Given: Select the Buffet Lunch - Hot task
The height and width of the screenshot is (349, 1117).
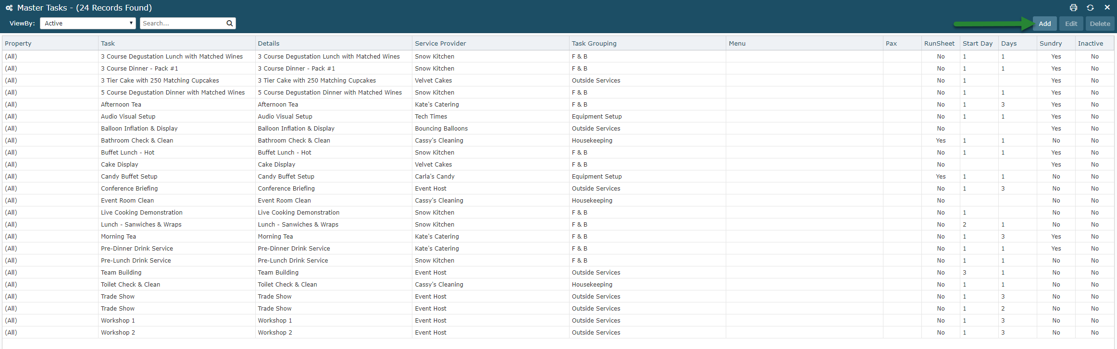Looking at the screenshot, I should 127,152.
